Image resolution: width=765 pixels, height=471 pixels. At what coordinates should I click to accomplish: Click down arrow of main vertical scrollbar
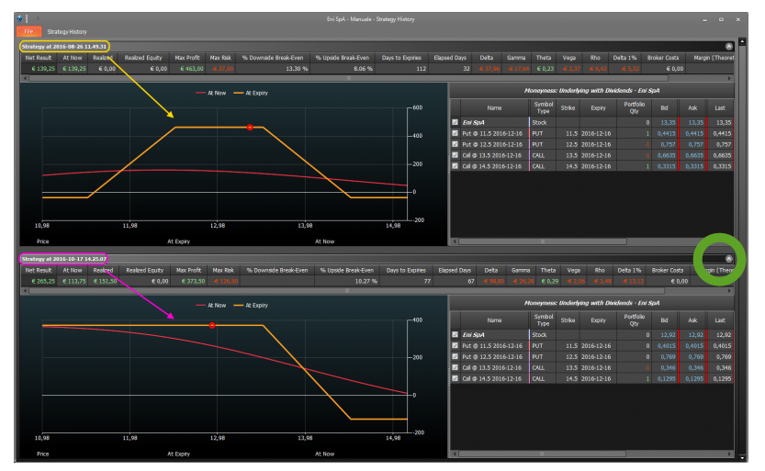tap(742, 458)
